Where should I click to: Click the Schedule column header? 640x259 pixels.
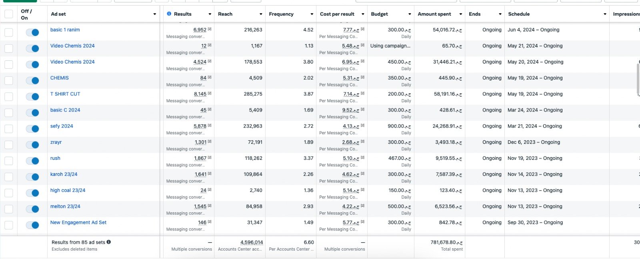coord(519,14)
